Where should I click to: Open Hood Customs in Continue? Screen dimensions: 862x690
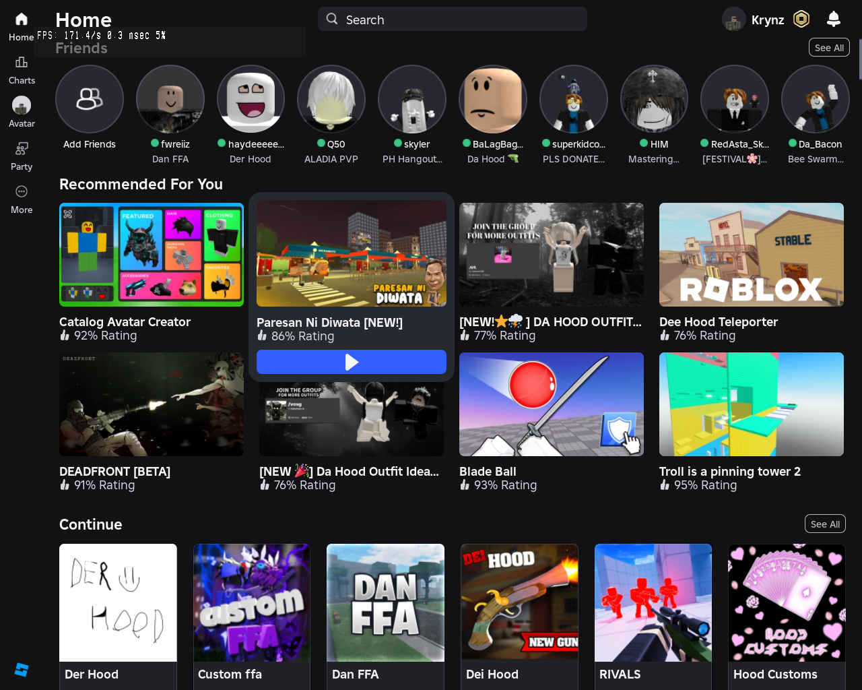coord(787,617)
